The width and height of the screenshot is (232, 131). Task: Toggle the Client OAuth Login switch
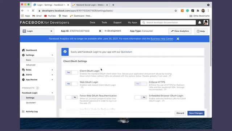pyautogui.click(x=71, y=72)
